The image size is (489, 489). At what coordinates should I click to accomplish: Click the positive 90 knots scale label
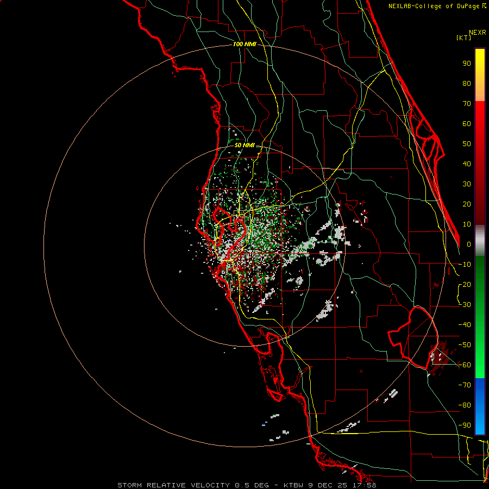467,64
